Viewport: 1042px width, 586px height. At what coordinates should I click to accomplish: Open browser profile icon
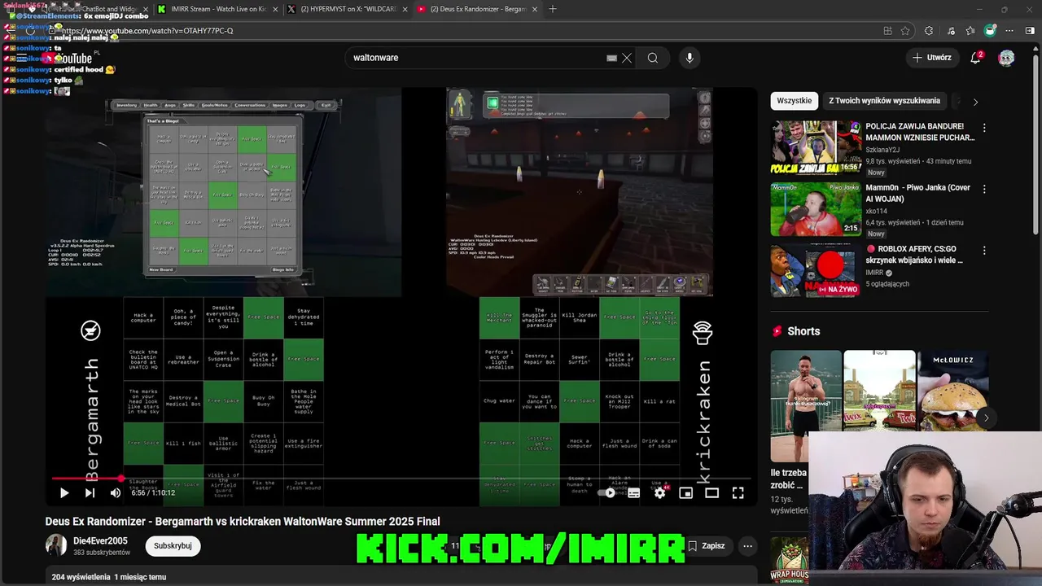(990, 31)
